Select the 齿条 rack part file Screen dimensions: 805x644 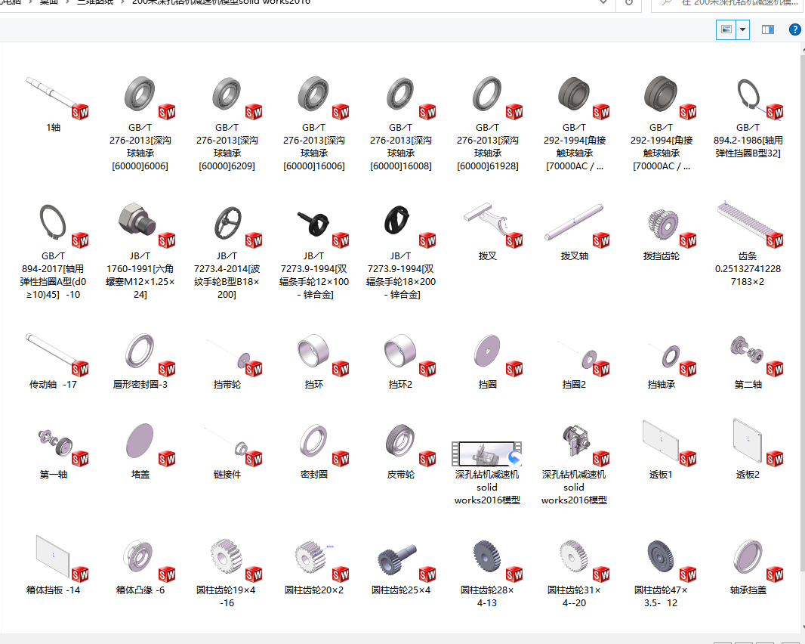748,245
